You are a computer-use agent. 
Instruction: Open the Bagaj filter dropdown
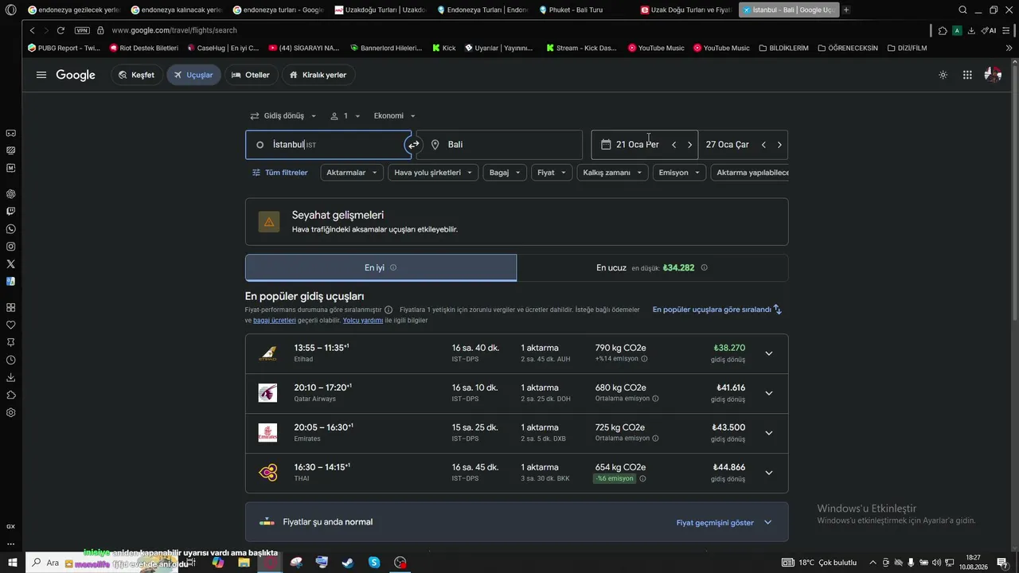(505, 173)
